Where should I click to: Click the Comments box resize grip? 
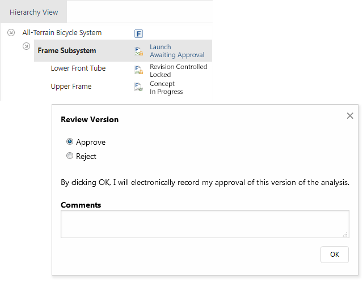click(x=345, y=234)
